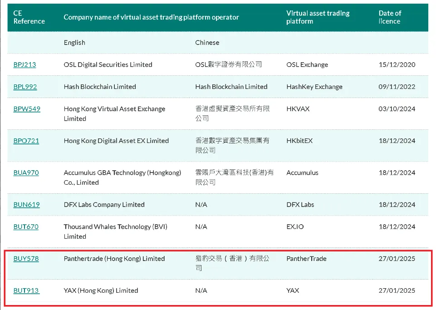Select the EX.IO platform cell

coord(295,227)
